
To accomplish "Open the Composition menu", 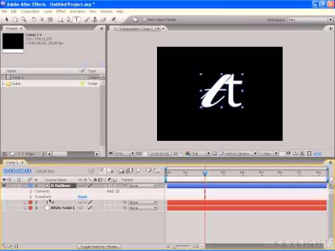I will click(30, 11).
